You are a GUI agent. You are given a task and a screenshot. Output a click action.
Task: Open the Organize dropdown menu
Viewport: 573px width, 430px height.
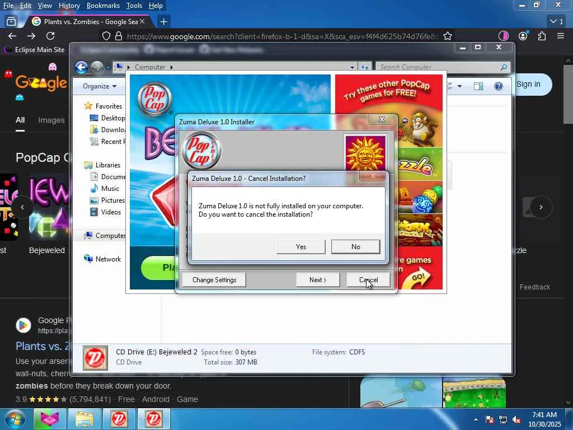pyautogui.click(x=100, y=86)
